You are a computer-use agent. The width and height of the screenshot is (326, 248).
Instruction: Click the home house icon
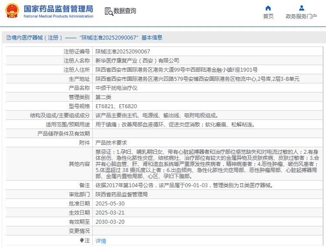tap(268, 8)
